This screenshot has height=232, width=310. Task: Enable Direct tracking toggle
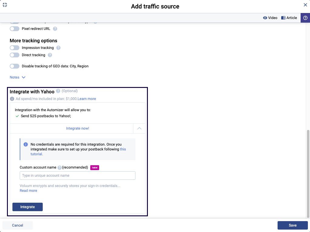(x=15, y=55)
